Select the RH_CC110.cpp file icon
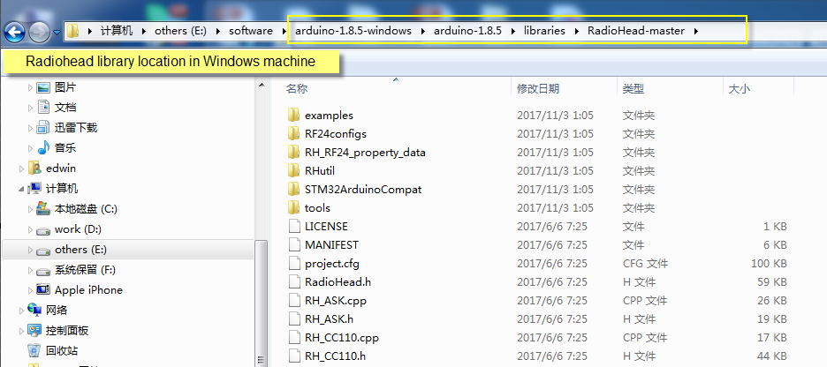Viewport: 827px width, 367px height. 294,338
